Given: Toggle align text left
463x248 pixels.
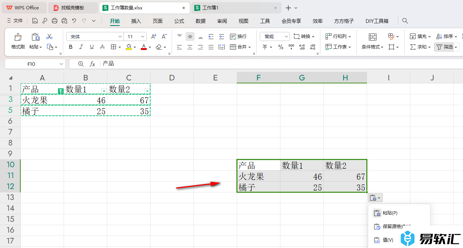Looking at the screenshot, I should click(x=180, y=47).
